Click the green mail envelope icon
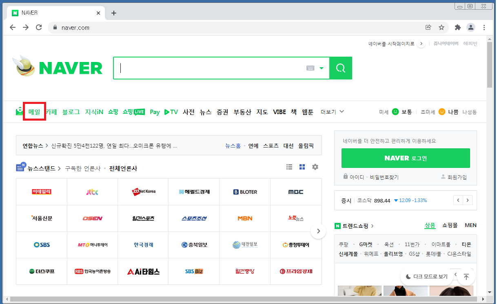497x304 pixels. 20,111
